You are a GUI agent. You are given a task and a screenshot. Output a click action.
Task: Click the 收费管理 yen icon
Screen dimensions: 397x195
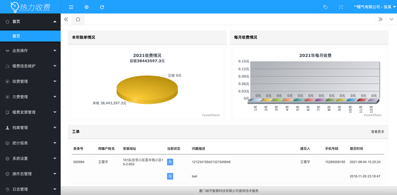click(7, 82)
